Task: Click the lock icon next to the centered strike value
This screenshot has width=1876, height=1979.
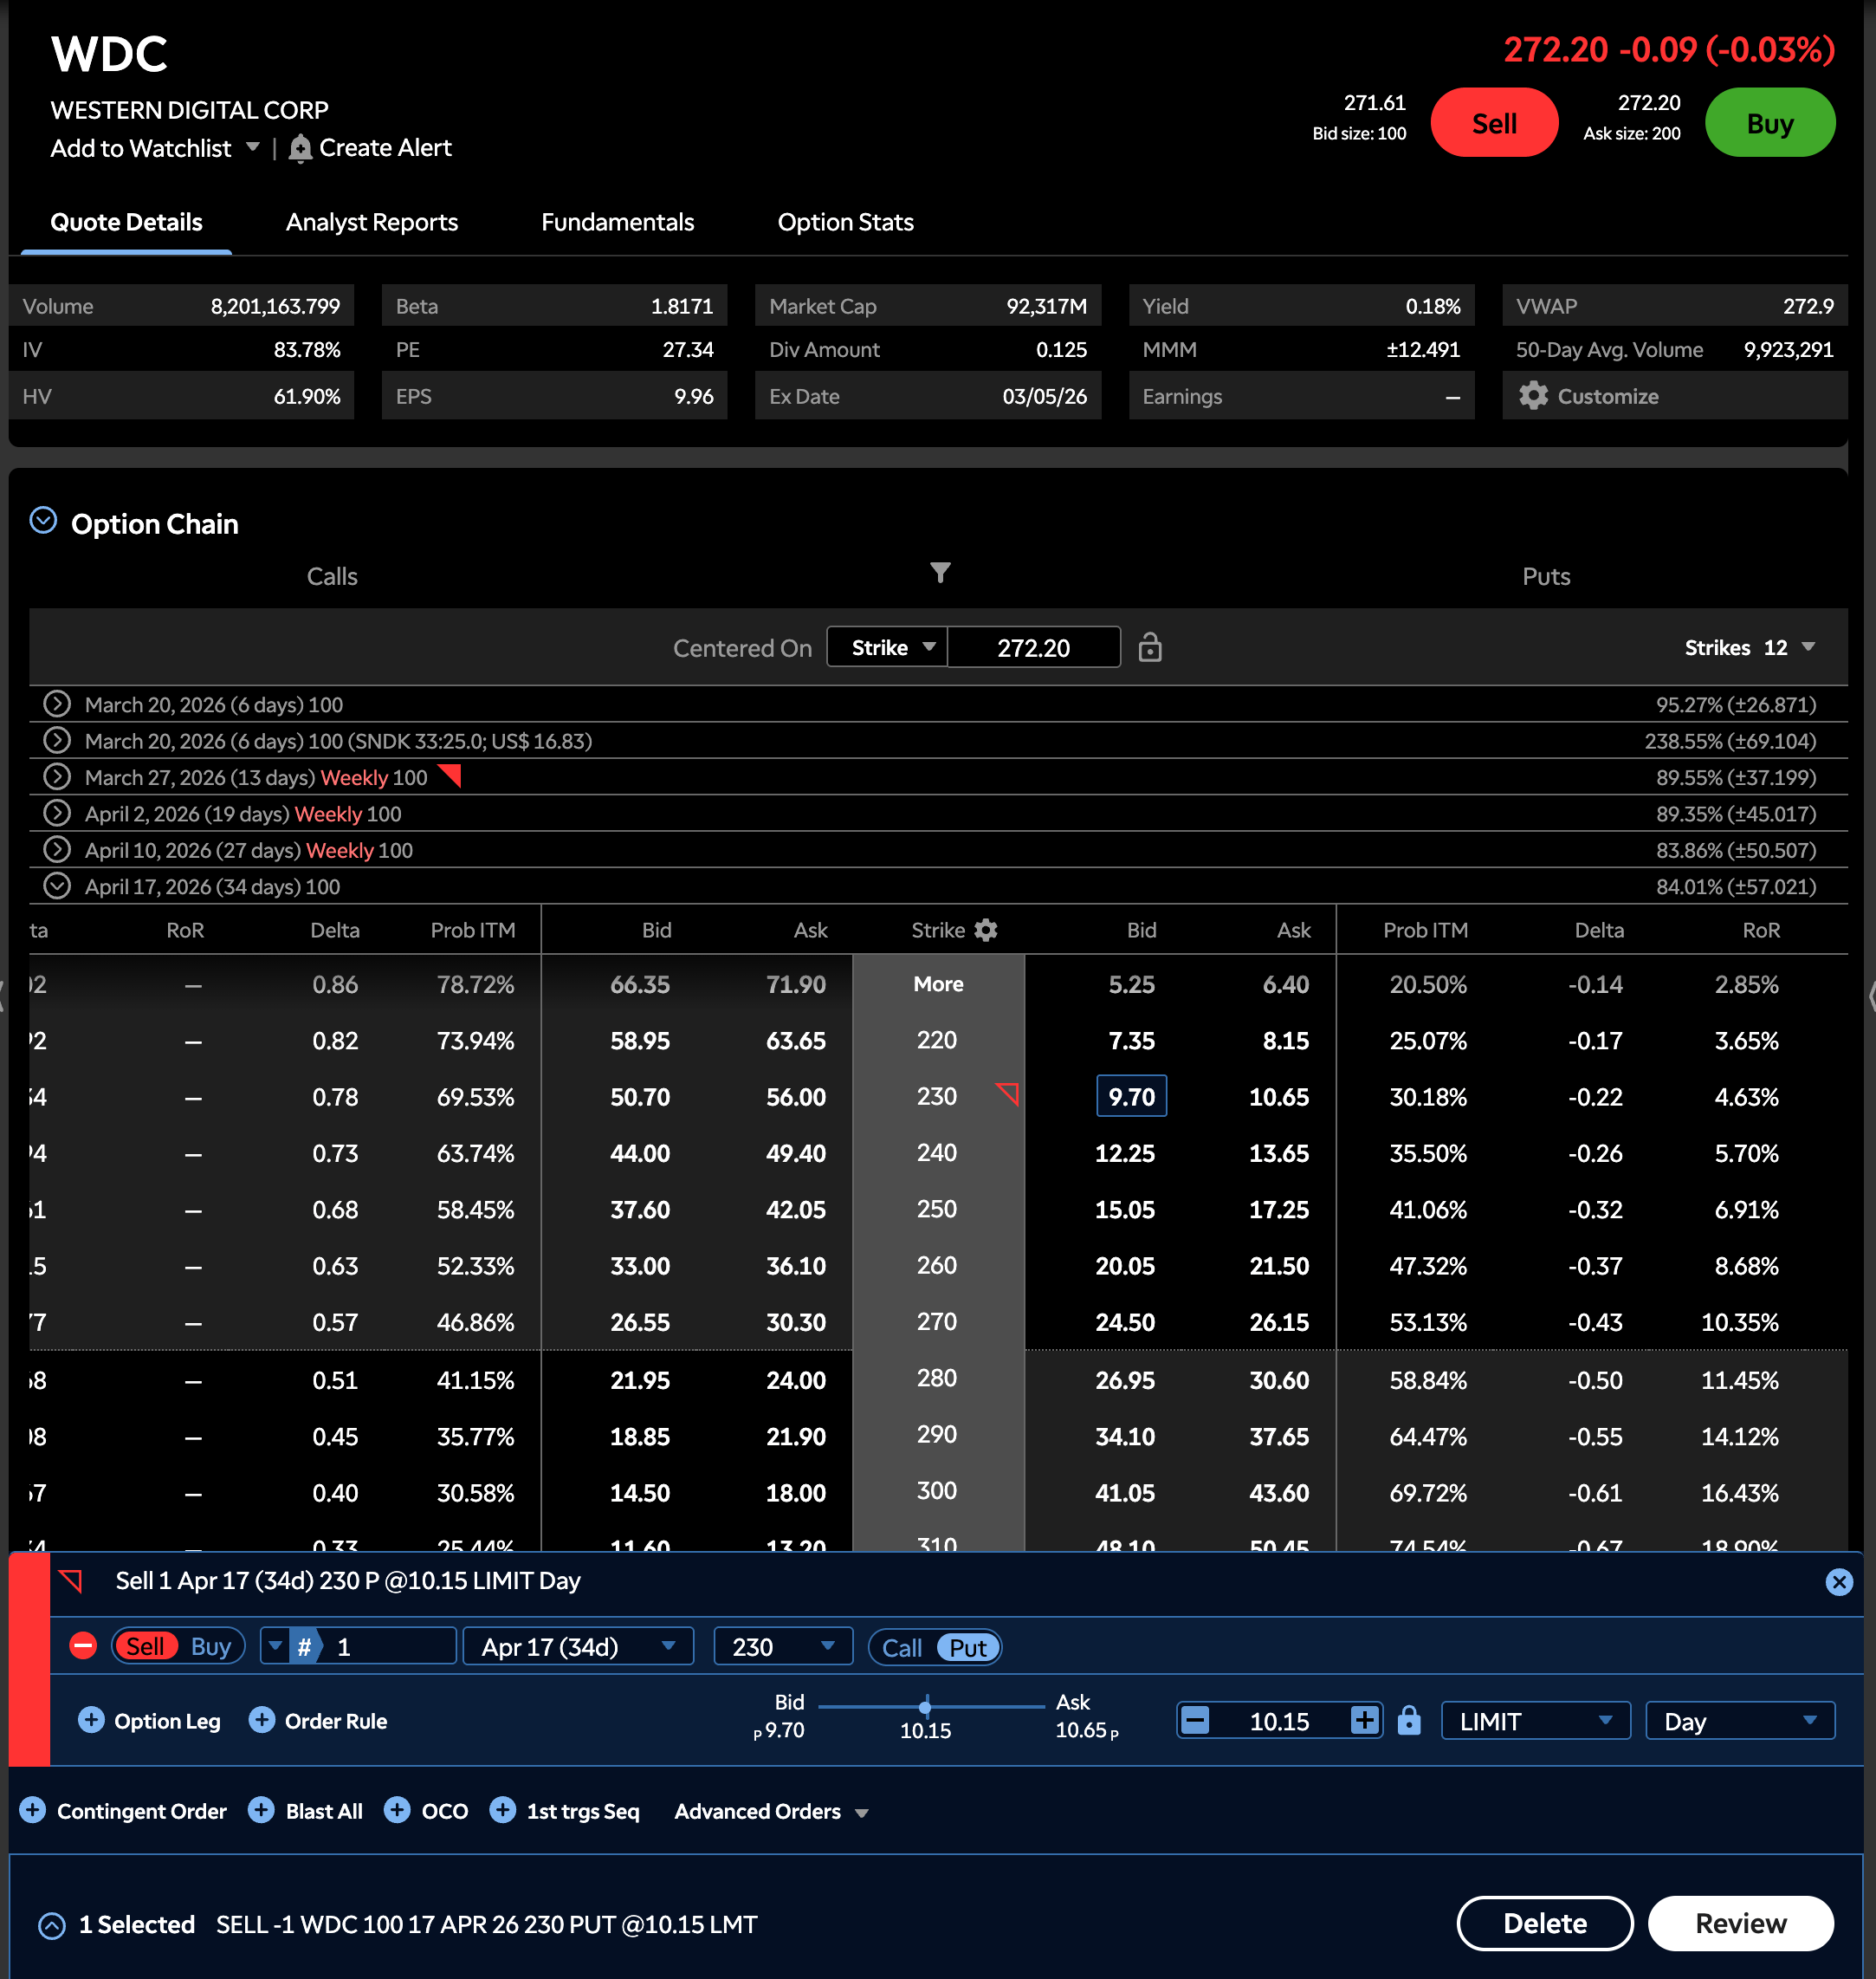Action: [x=1149, y=647]
